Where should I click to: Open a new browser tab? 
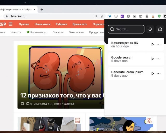[x=42, y=10]
